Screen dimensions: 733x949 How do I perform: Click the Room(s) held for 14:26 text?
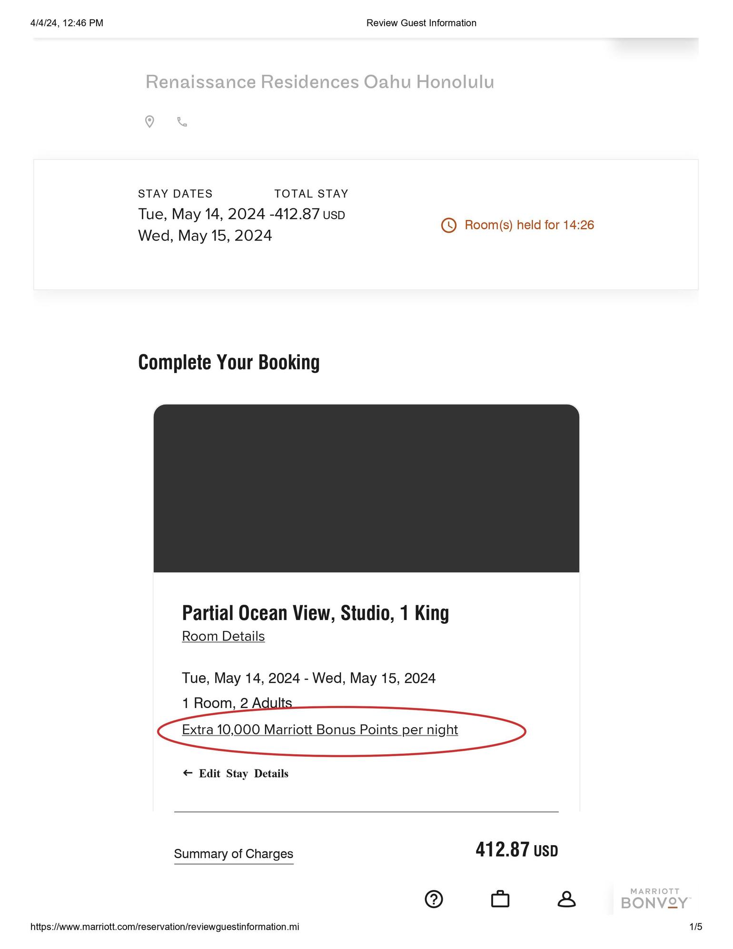(x=529, y=225)
